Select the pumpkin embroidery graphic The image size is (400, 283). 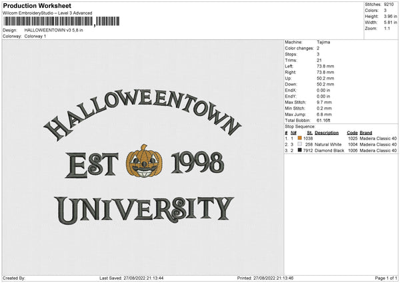point(144,161)
